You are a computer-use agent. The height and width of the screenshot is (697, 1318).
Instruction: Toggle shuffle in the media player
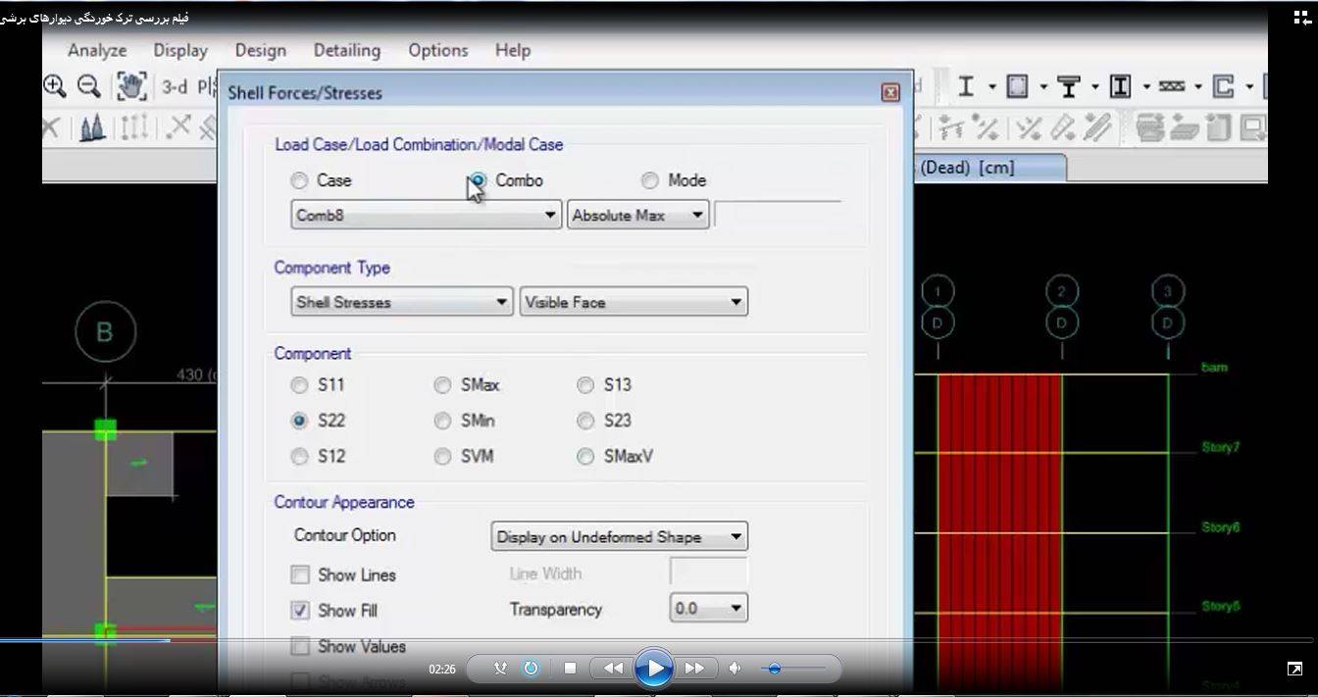pos(500,669)
